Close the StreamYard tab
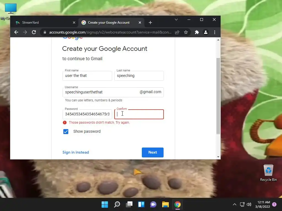 (74, 23)
